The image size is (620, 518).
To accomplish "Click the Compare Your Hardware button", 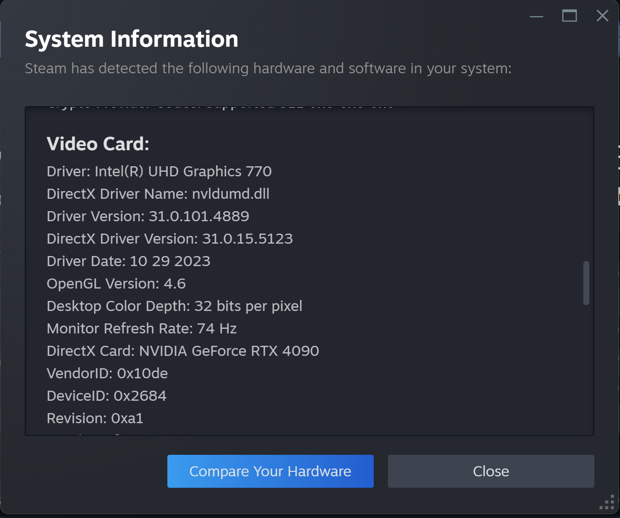I will coord(270,471).
